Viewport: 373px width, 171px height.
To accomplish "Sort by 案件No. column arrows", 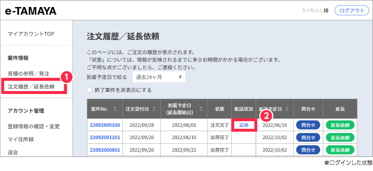I will [x=115, y=109].
